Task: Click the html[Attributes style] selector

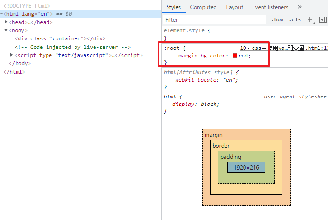Action: (198, 72)
